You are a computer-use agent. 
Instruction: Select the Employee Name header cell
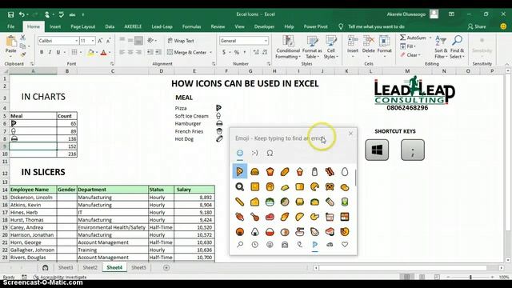[x=33, y=190]
